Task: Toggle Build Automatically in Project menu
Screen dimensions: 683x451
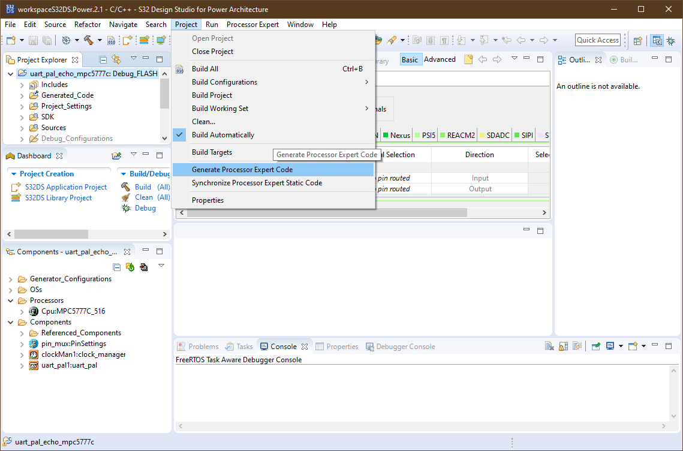Action: tap(222, 135)
